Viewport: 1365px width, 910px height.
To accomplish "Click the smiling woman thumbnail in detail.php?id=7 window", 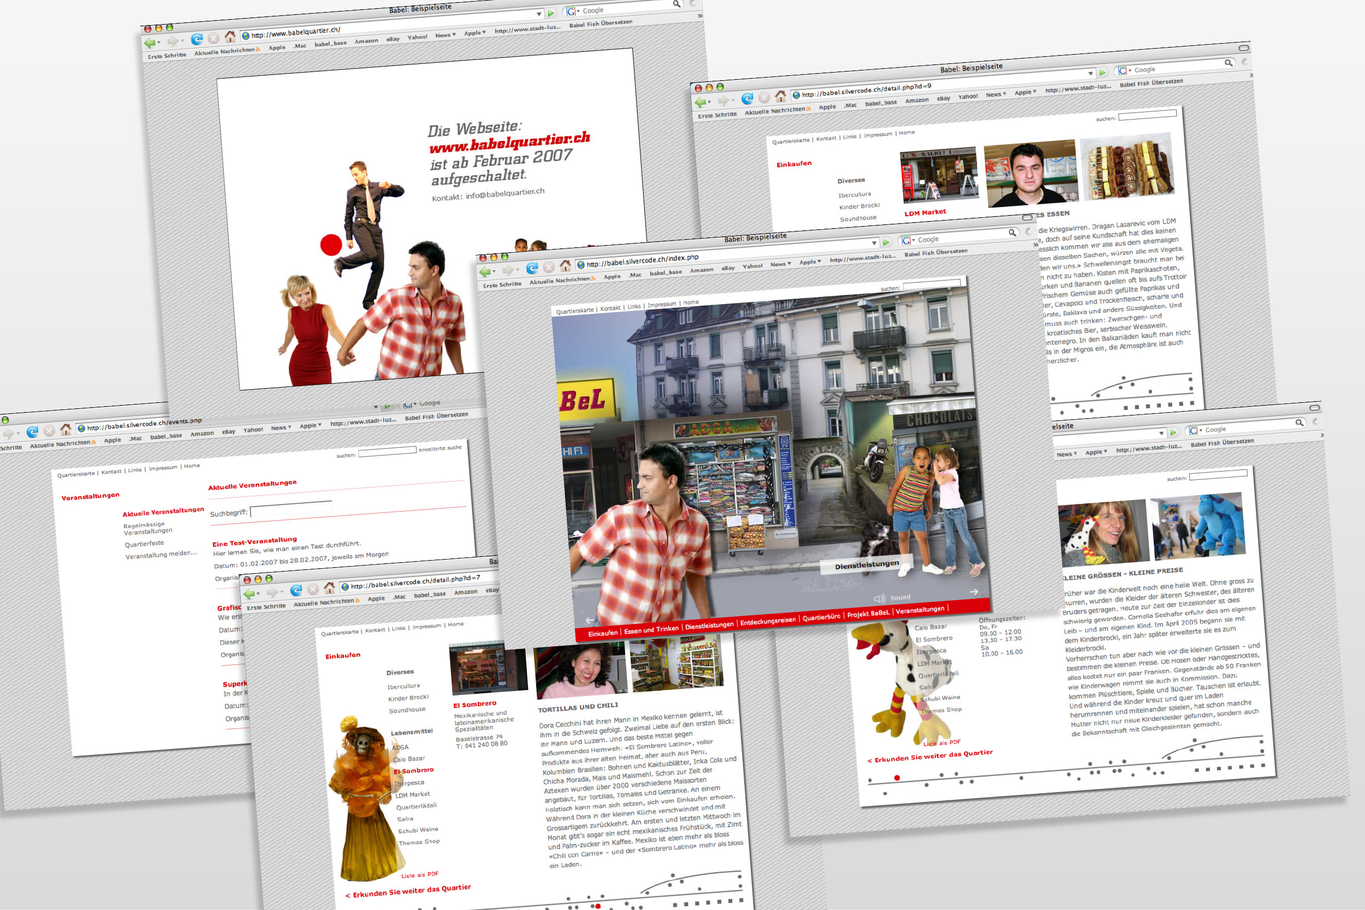I will pyautogui.click(x=581, y=669).
